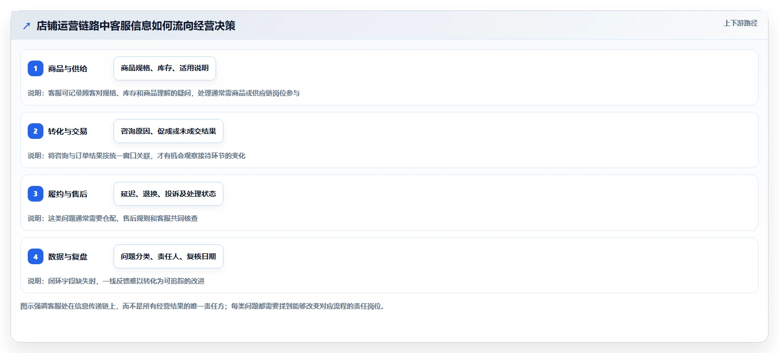
Task: Click the 问题分类、责任人、复核日期 chip
Action: (x=168, y=256)
